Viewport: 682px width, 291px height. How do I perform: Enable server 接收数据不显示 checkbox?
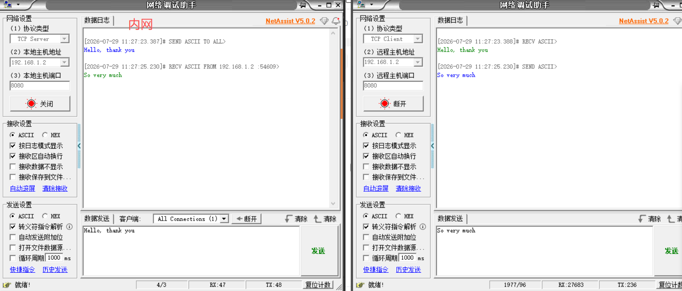(x=13, y=167)
